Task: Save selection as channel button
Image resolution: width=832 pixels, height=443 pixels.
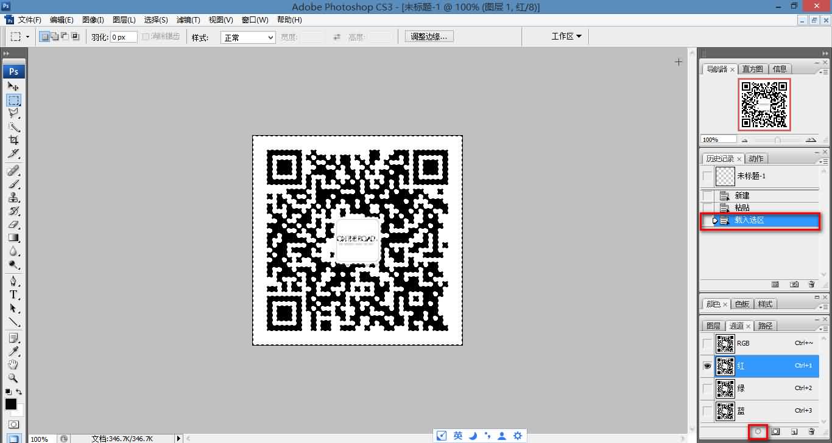Action: click(x=776, y=431)
